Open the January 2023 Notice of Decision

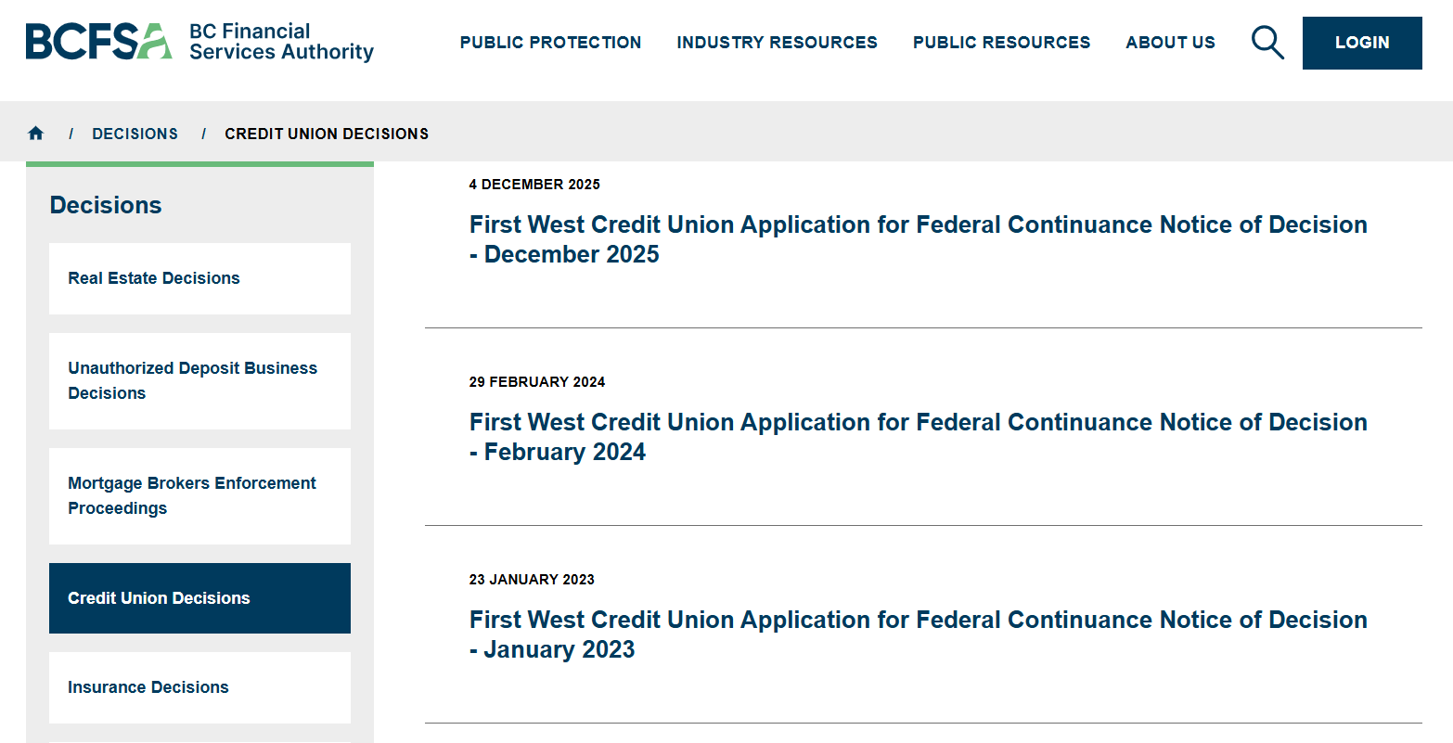918,634
